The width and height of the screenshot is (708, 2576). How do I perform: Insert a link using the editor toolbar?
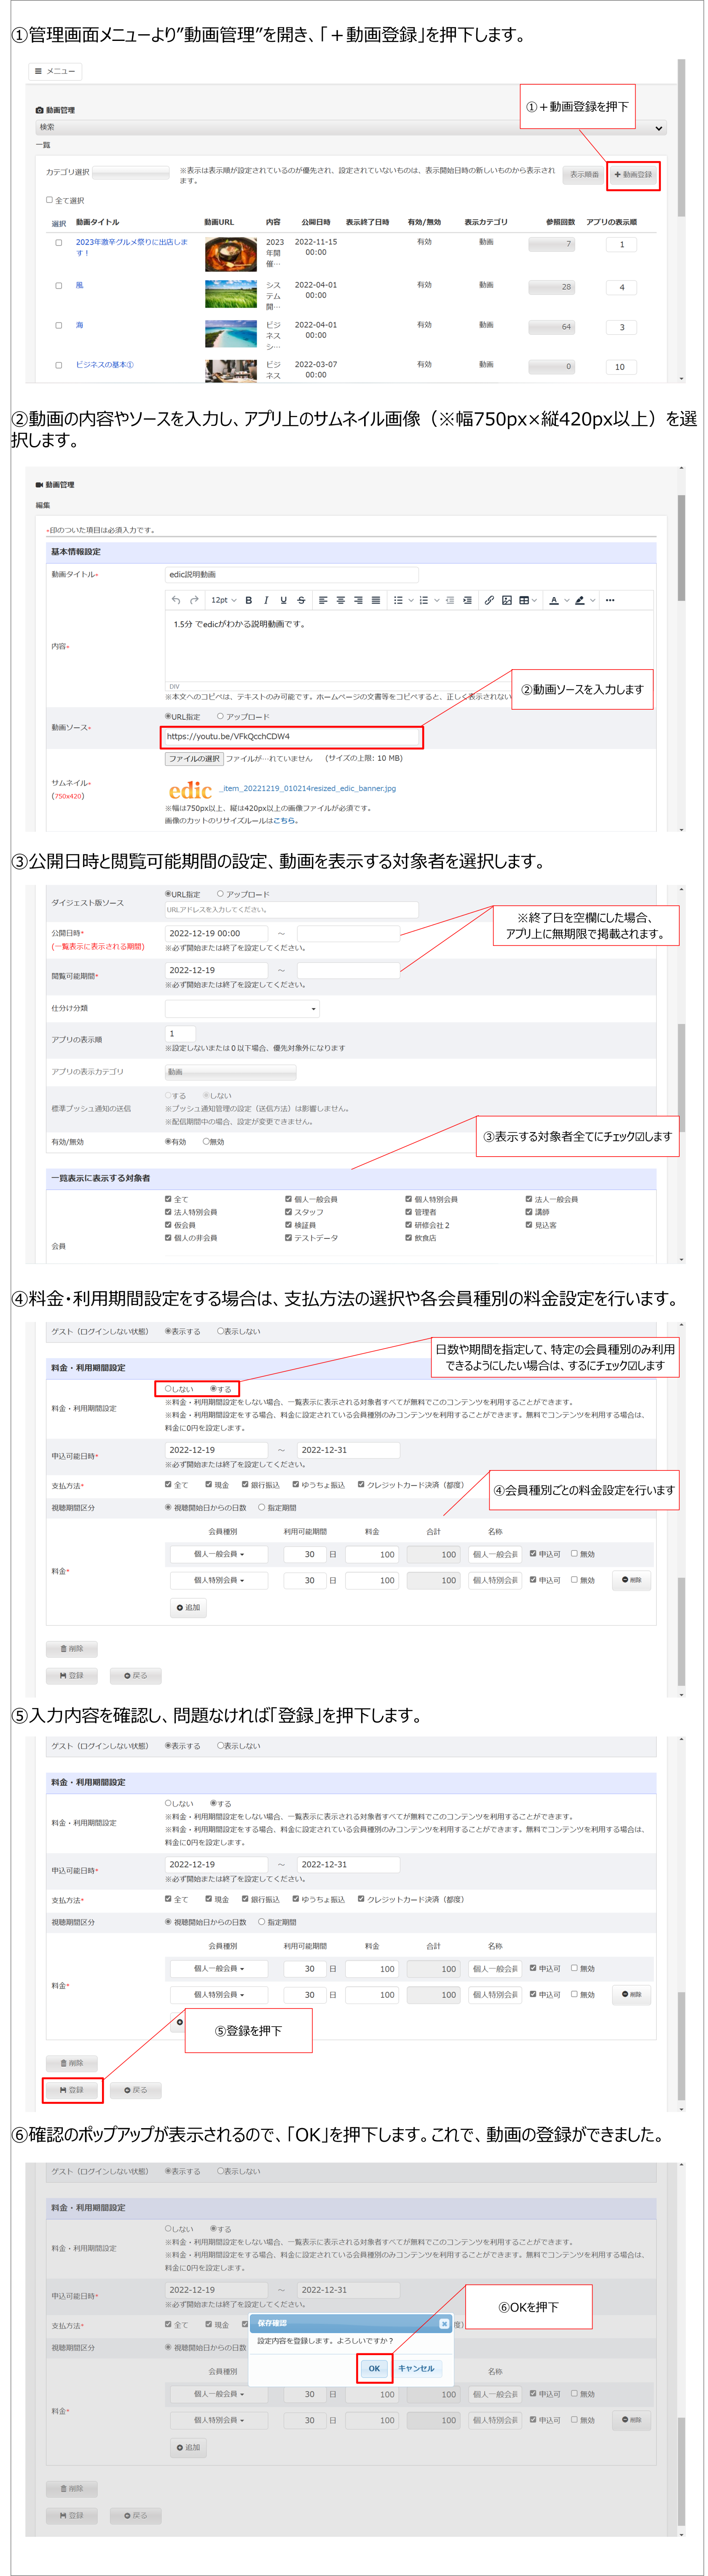point(489,600)
